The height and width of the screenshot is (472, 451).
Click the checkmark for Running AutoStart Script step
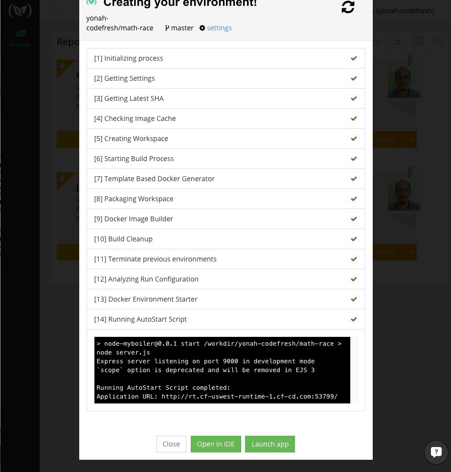(x=354, y=319)
